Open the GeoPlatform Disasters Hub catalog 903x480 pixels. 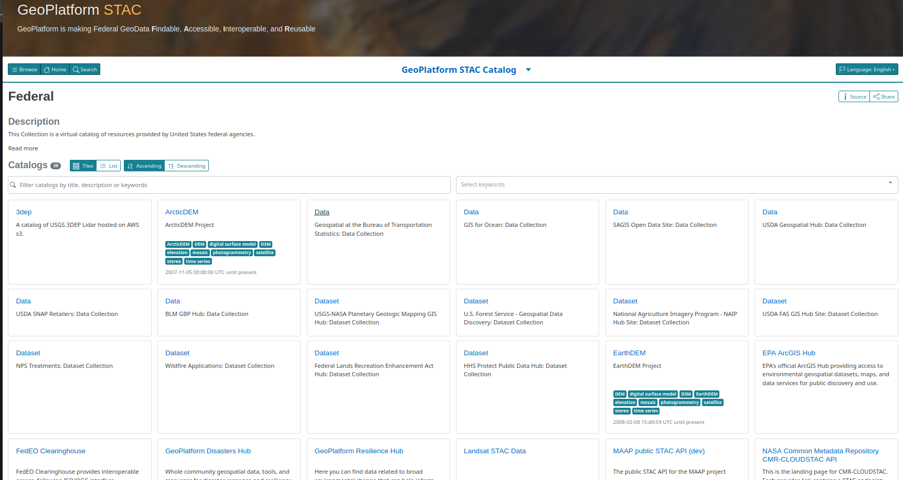[208, 451]
